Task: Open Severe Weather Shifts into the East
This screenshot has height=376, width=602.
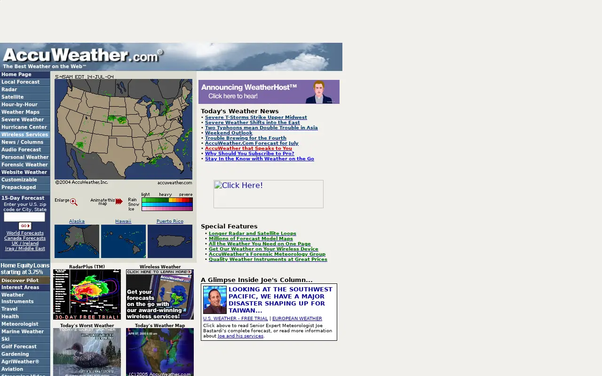Action: [x=252, y=123]
